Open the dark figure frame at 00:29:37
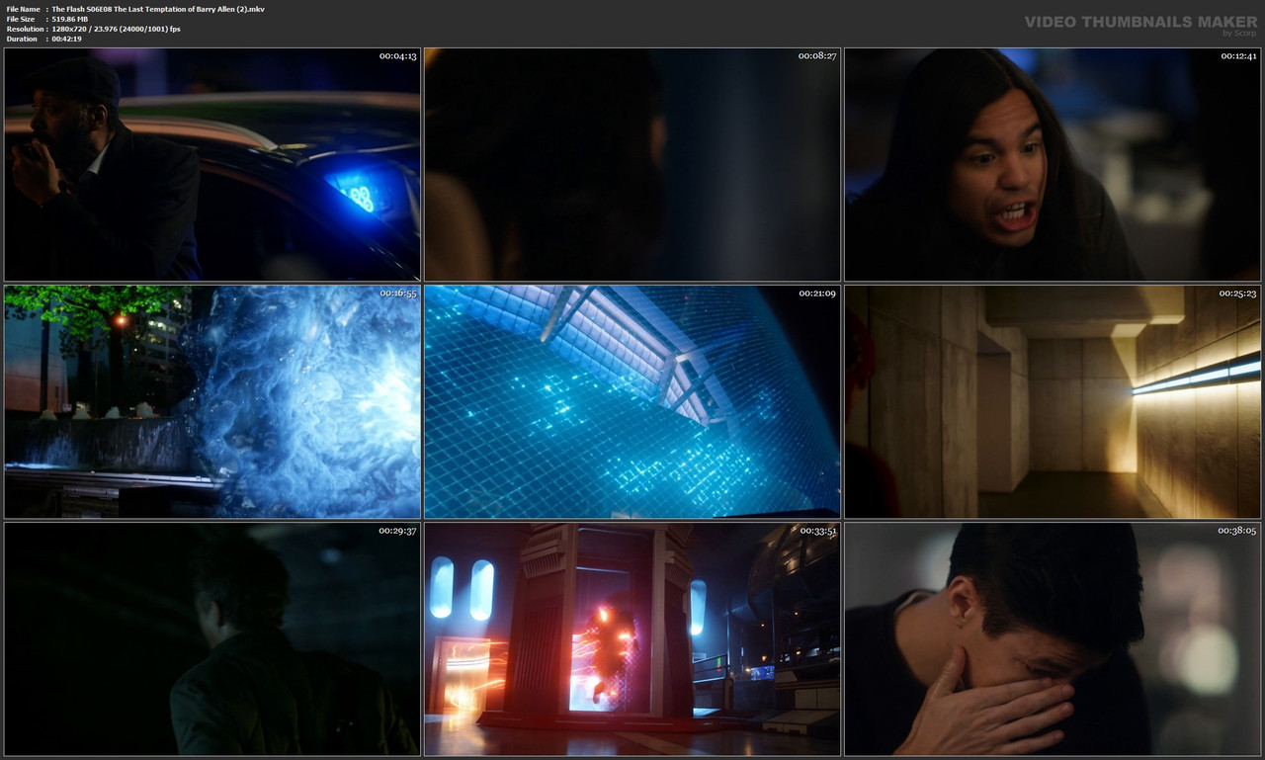The width and height of the screenshot is (1265, 760). click(x=212, y=639)
